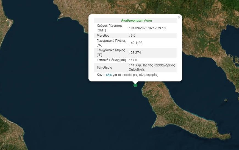This screenshot has height=150, width=239.
Task: Click the 'Γεωγραφικό Πλάτος [°N]' label
Action: (111, 43)
